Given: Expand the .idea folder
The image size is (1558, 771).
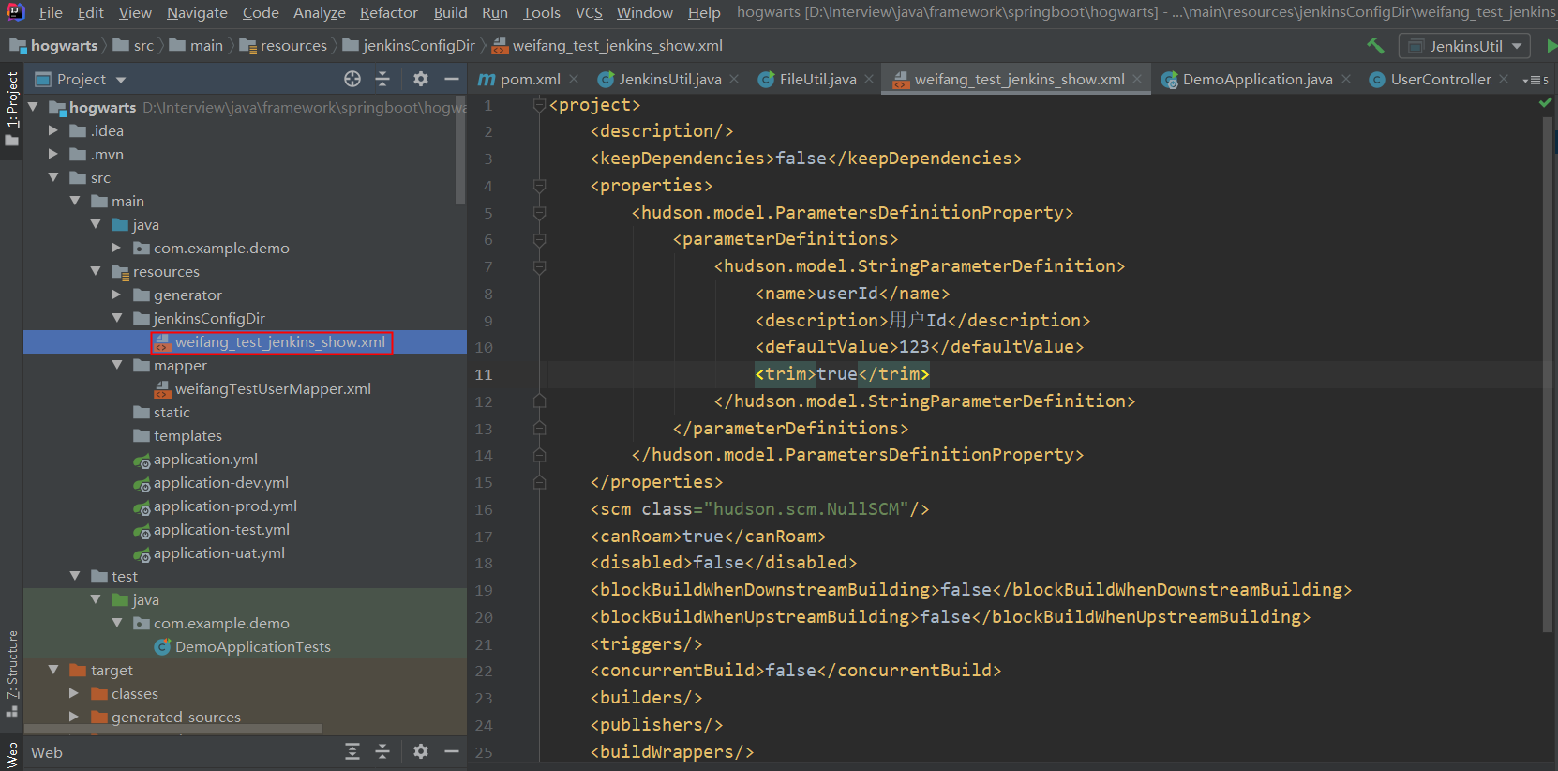Looking at the screenshot, I should [x=53, y=130].
